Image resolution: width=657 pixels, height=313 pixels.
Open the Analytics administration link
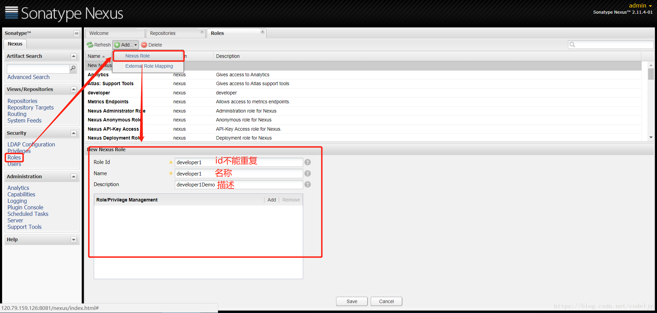[18, 188]
